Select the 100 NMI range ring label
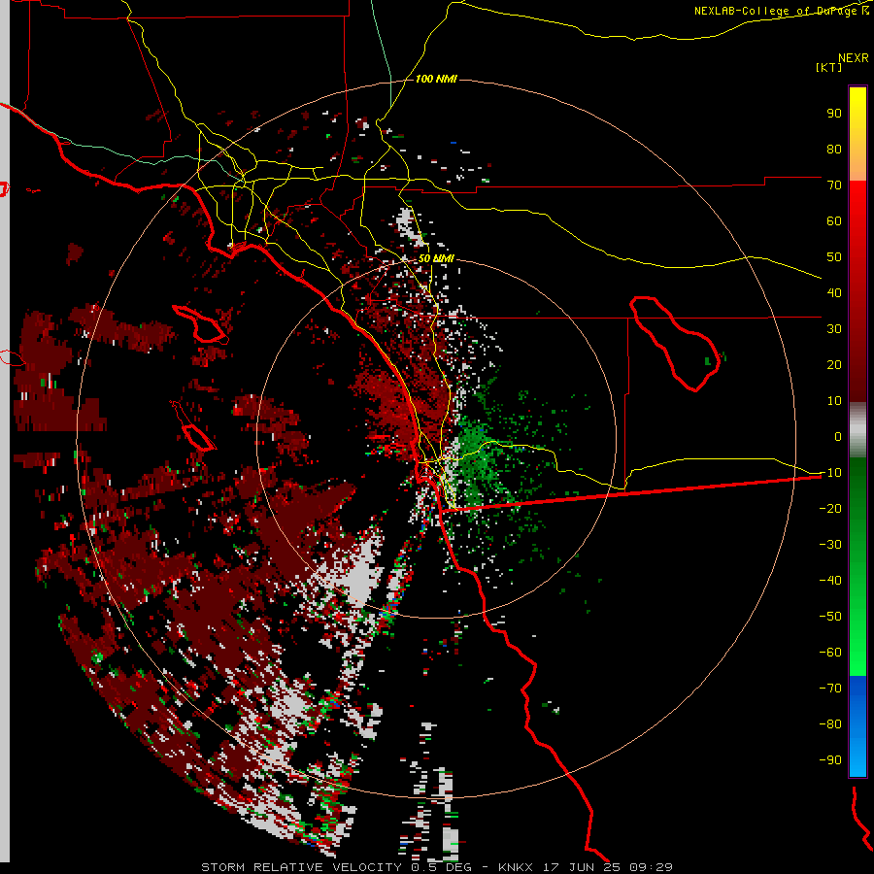Viewport: 874px width, 874px height. pyautogui.click(x=436, y=80)
